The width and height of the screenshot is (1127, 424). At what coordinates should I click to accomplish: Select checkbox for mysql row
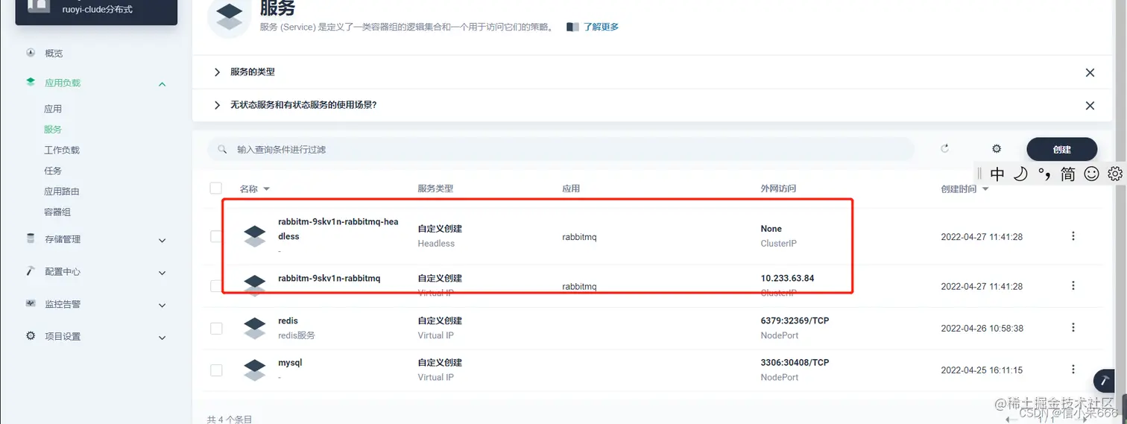coord(216,370)
